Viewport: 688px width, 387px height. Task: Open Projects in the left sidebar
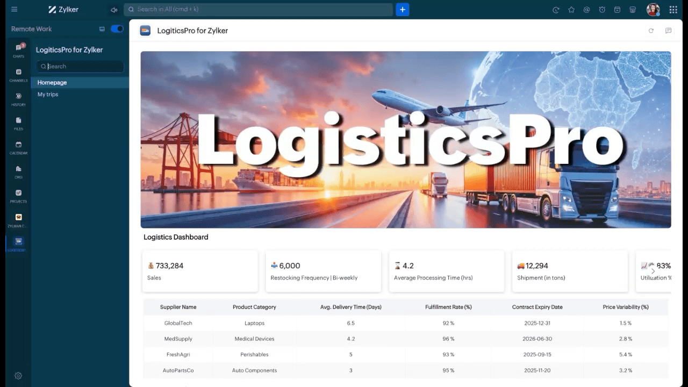pyautogui.click(x=19, y=196)
